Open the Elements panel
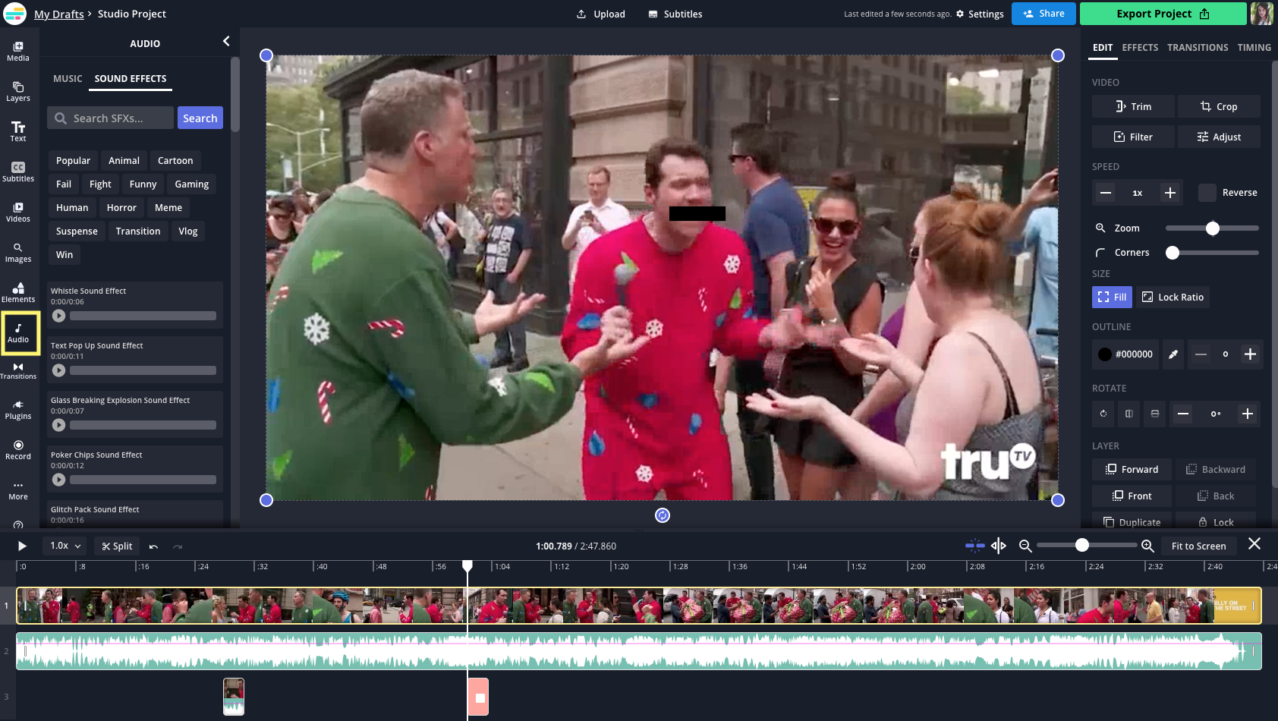Screen dimensions: 1278x721 click(18, 291)
